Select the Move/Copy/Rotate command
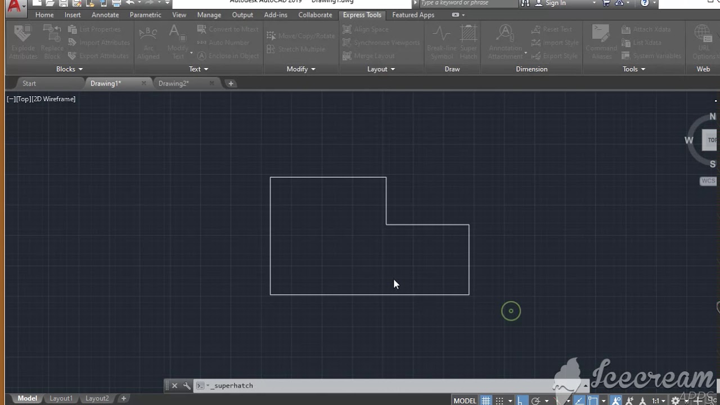 pos(301,36)
